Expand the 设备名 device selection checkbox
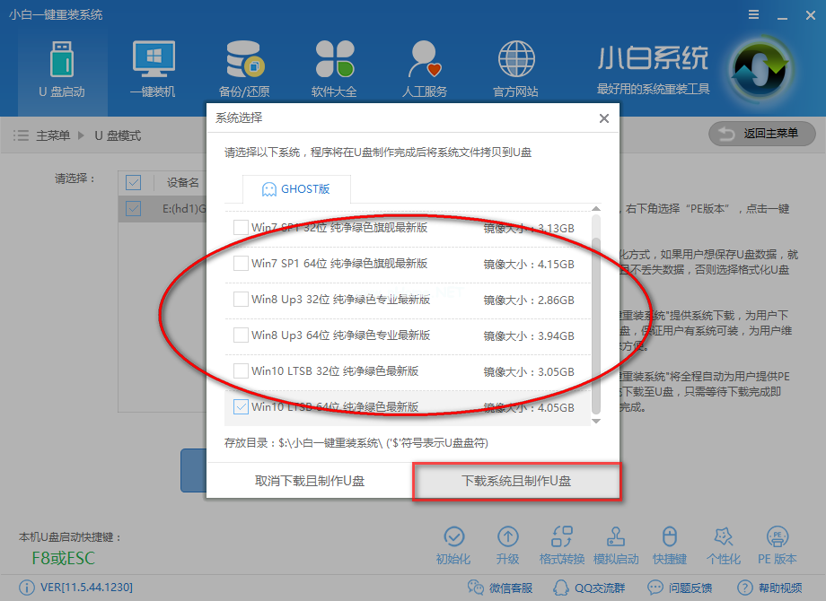This screenshot has width=826, height=601. 133,182
